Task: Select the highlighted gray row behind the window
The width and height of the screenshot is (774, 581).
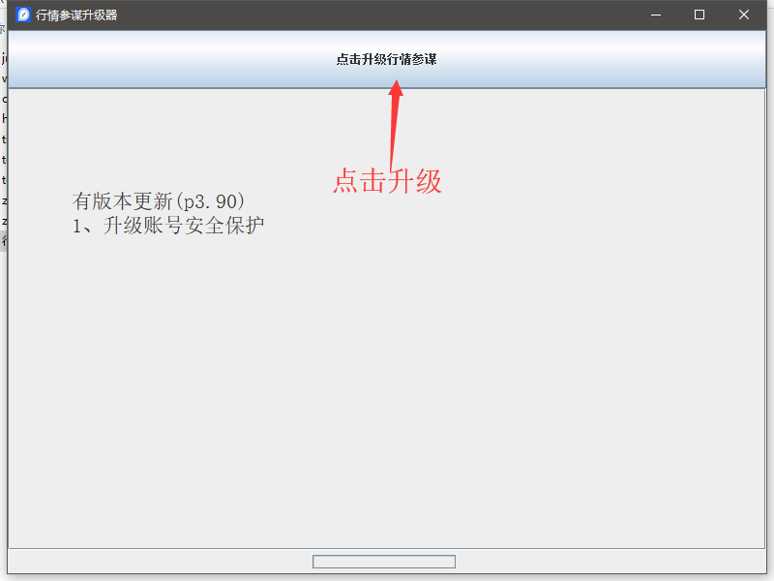Action: click(x=3, y=241)
